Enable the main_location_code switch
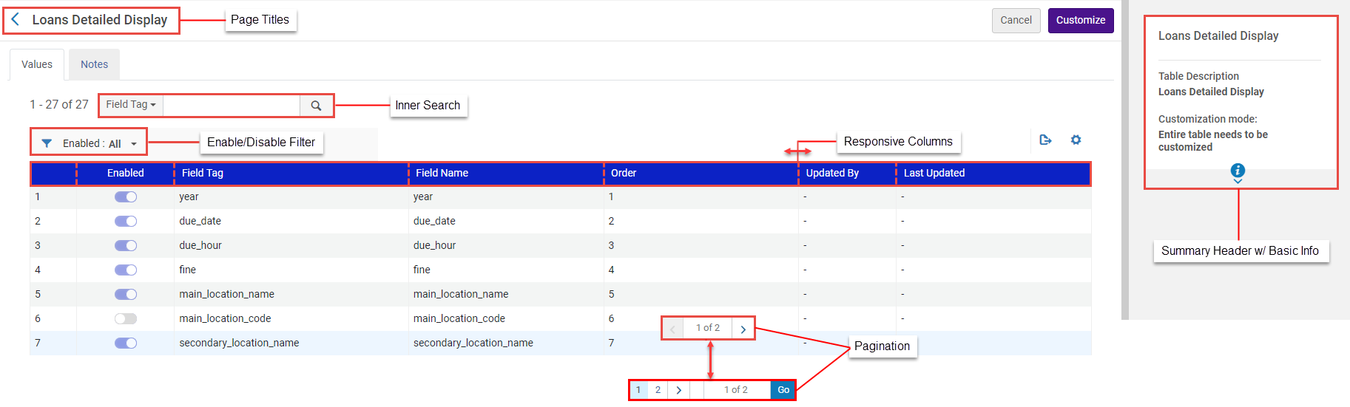This screenshot has width=1350, height=407. 126,318
